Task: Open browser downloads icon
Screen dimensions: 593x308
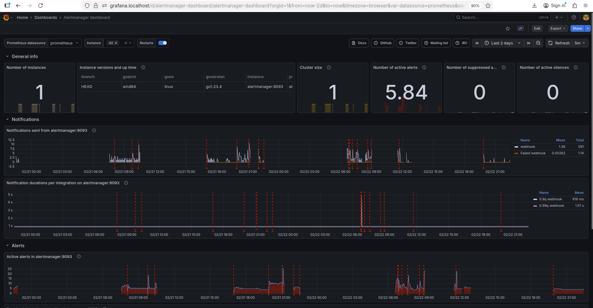Action: click(x=534, y=6)
